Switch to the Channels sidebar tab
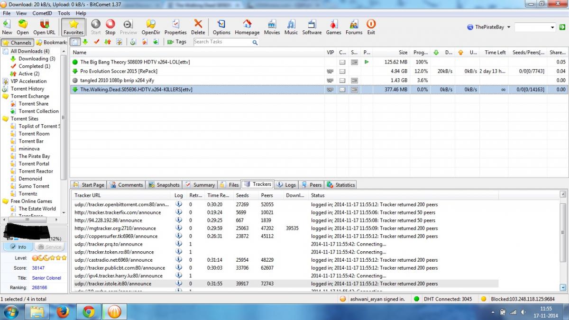Viewport: 569px width, 320px height. click(17, 43)
